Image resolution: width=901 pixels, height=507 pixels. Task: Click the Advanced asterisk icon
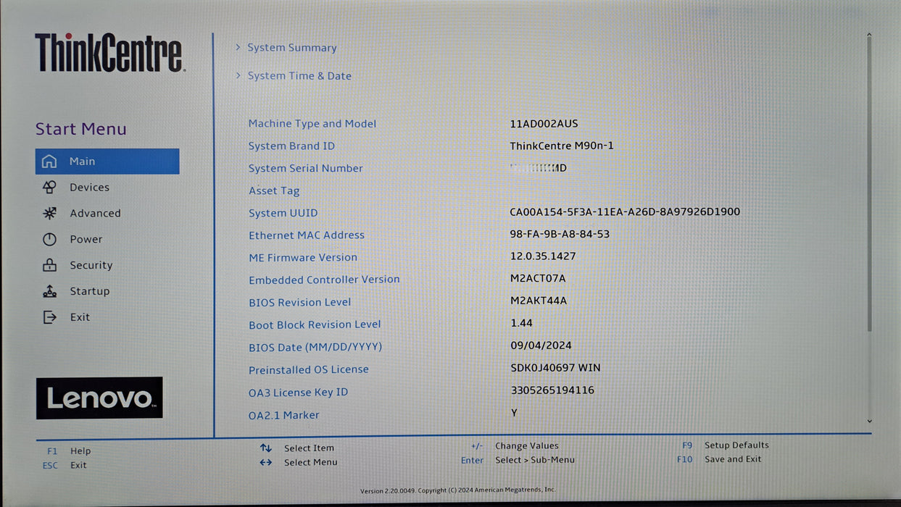coord(49,214)
